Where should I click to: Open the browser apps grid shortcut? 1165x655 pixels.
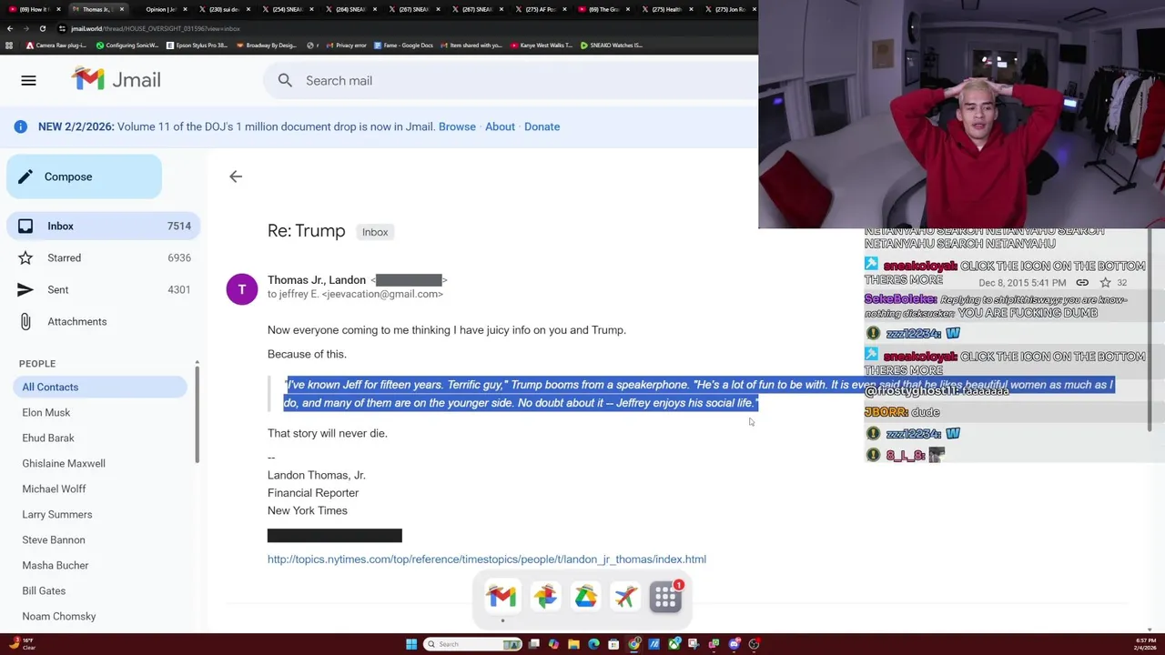[9, 45]
